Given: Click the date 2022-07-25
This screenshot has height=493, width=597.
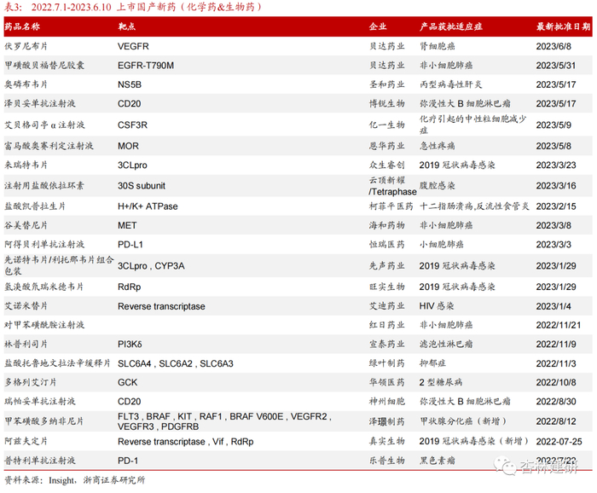Looking at the screenshot, I should 559,442.
